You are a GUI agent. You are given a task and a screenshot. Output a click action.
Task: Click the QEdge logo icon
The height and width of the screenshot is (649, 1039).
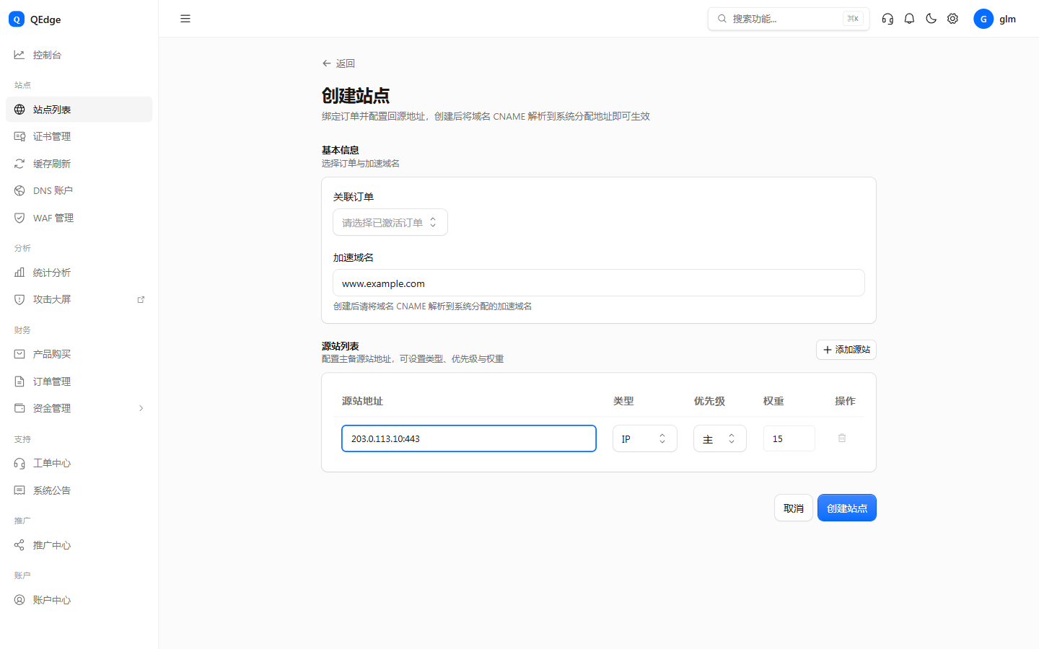point(17,19)
